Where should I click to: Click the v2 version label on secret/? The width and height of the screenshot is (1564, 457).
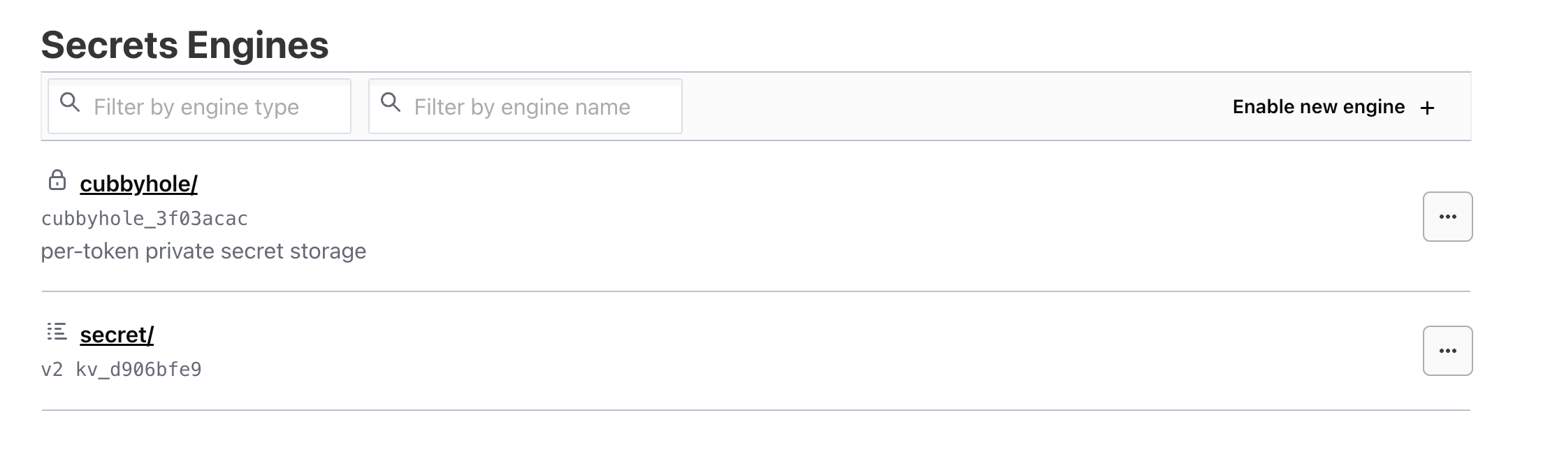tap(52, 369)
